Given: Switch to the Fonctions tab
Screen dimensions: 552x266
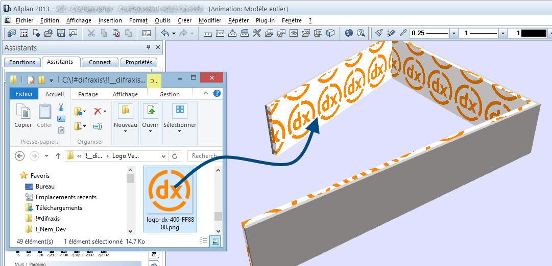Looking at the screenshot, I should [x=22, y=62].
